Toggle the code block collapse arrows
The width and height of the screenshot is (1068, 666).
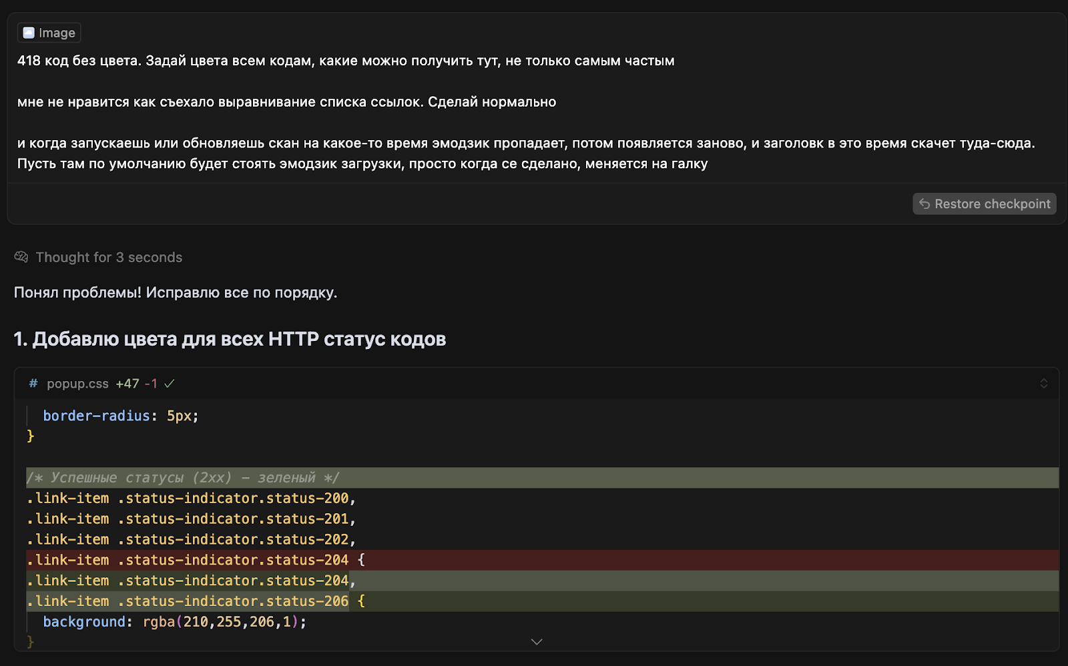[x=1043, y=384]
